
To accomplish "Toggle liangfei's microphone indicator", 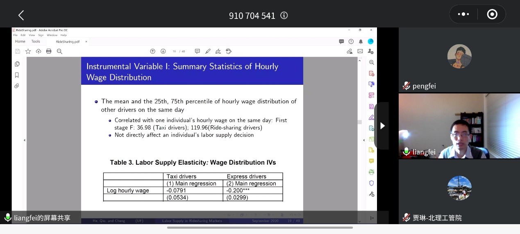I will tap(406, 152).
